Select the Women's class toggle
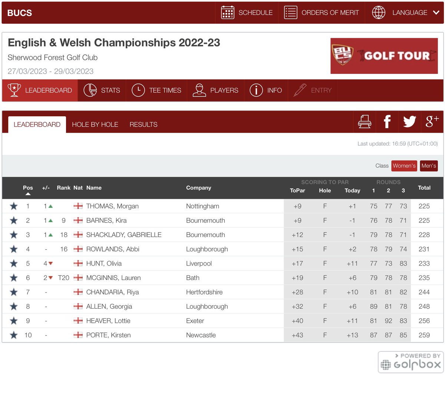 [404, 166]
